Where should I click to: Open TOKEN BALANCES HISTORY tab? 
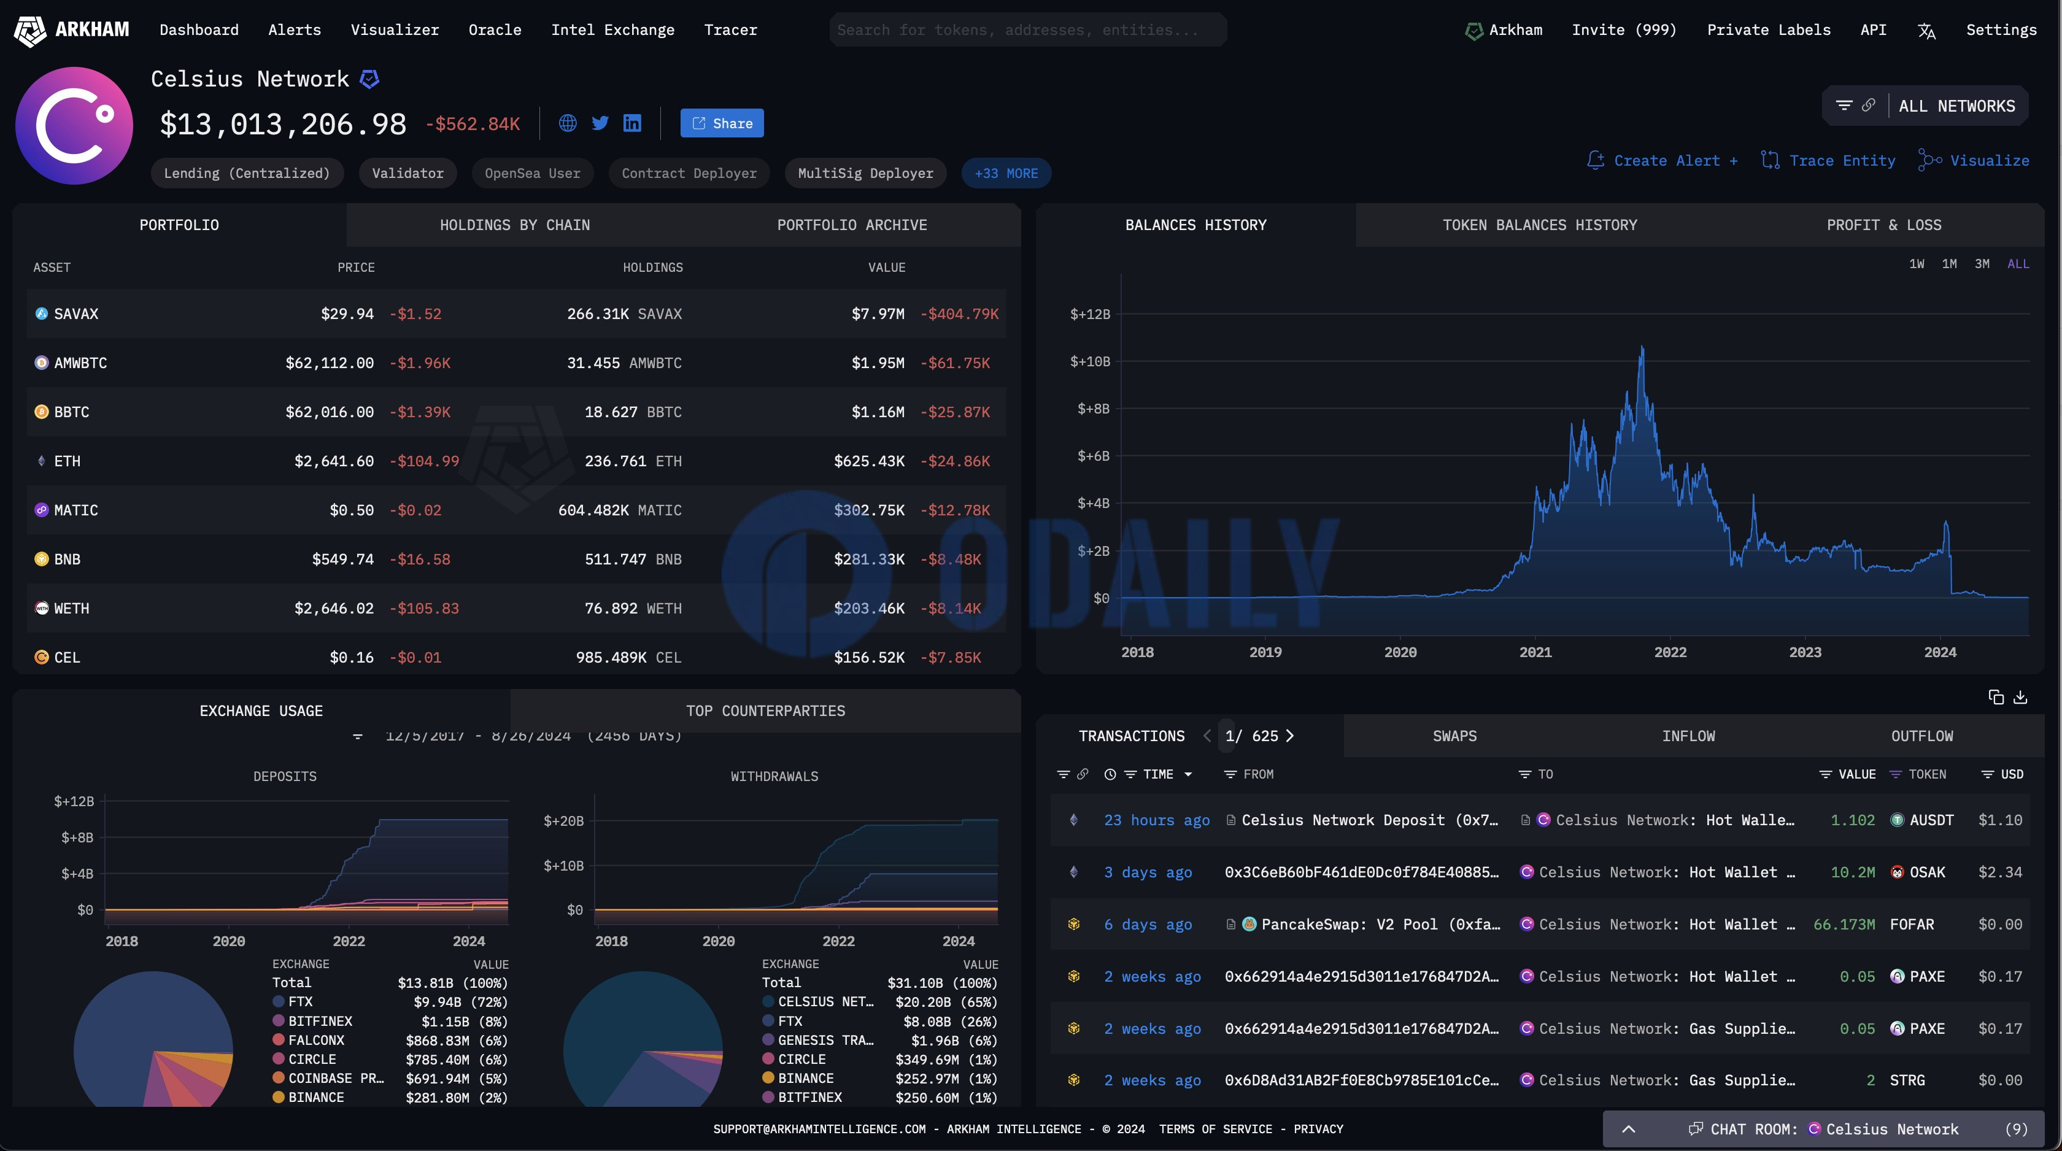(1539, 225)
